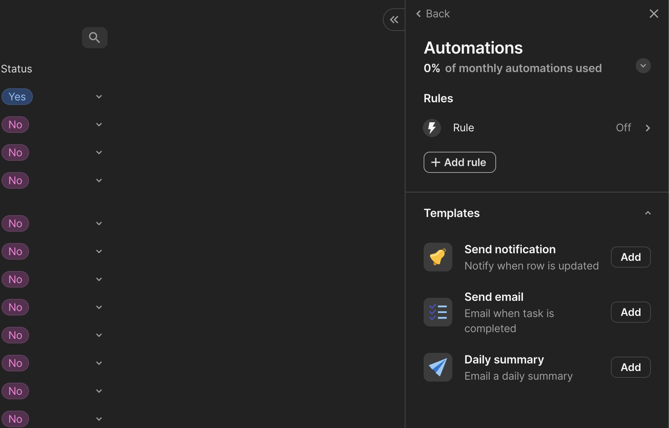
Task: Click the checklist Send email icon
Action: (438, 312)
